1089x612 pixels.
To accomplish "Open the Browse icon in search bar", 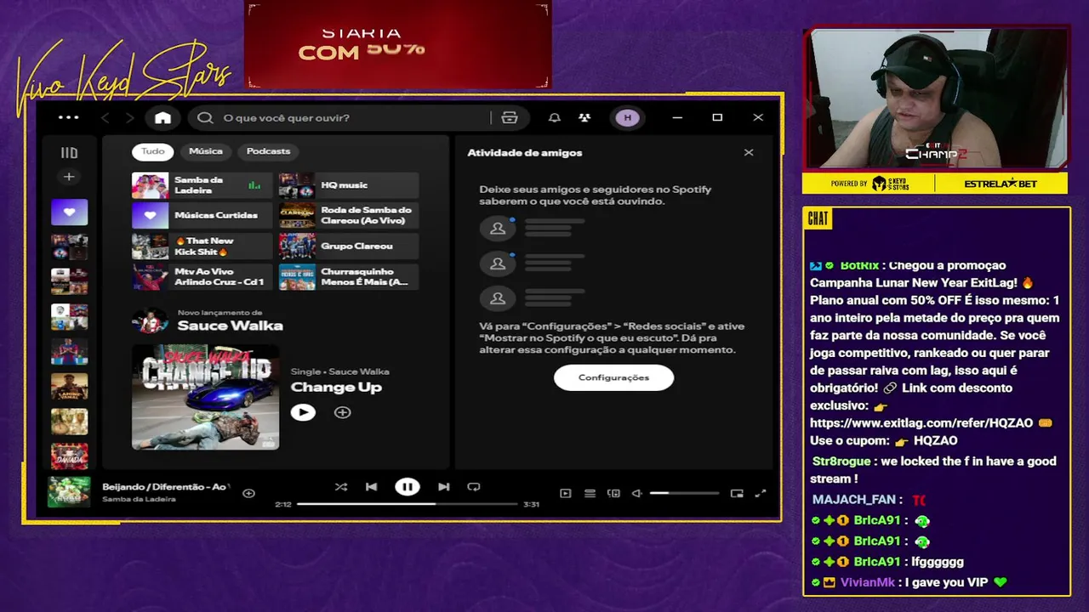I will 510,117.
